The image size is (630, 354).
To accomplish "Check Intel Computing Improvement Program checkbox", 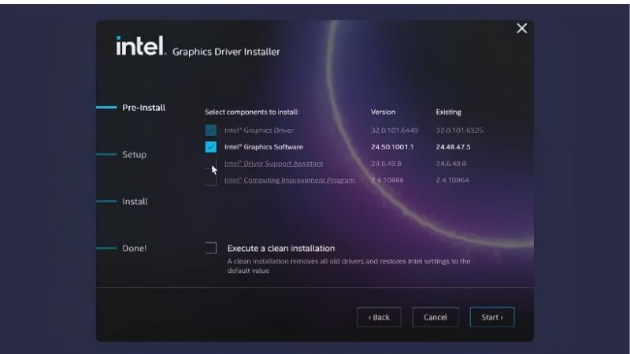I will click(x=210, y=180).
